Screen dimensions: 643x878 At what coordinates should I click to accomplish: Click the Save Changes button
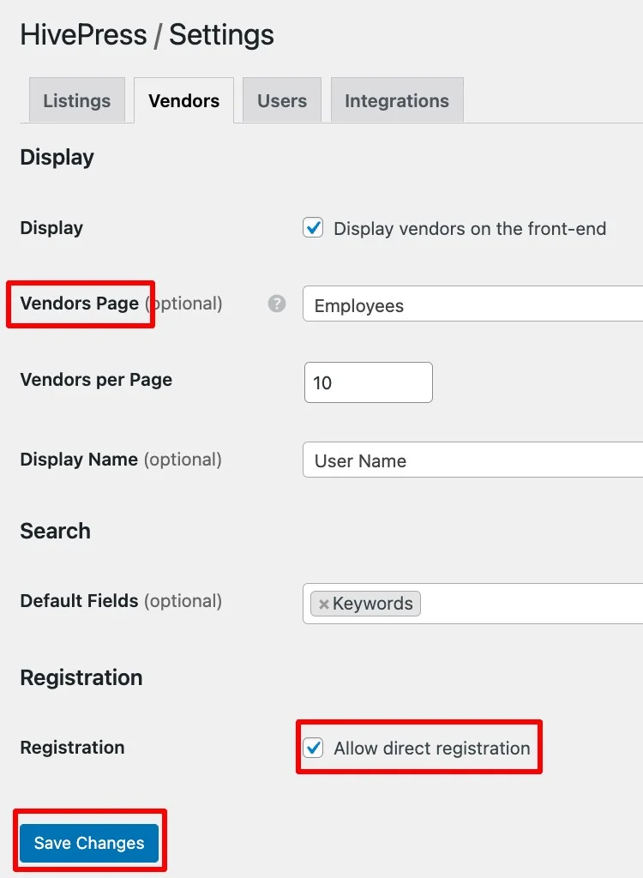click(x=89, y=843)
